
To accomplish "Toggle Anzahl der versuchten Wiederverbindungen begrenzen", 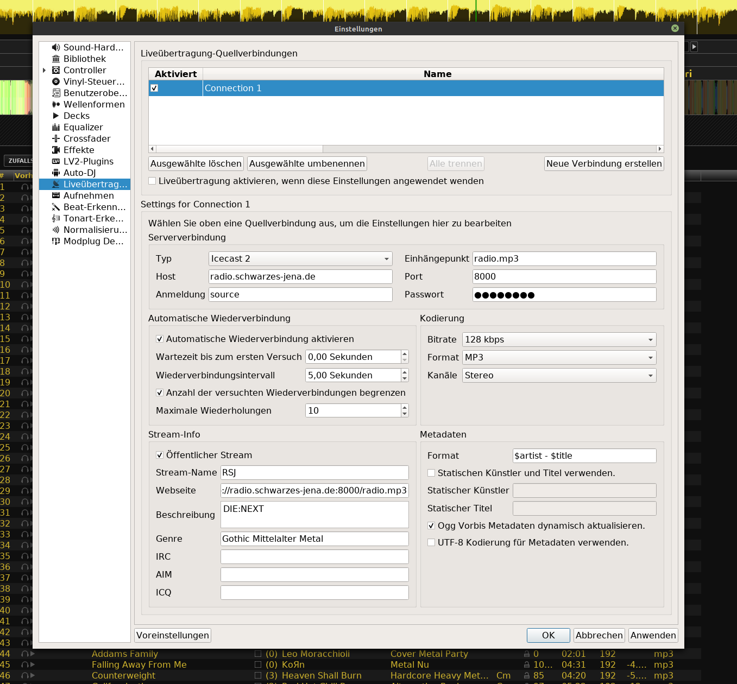I will 160,392.
